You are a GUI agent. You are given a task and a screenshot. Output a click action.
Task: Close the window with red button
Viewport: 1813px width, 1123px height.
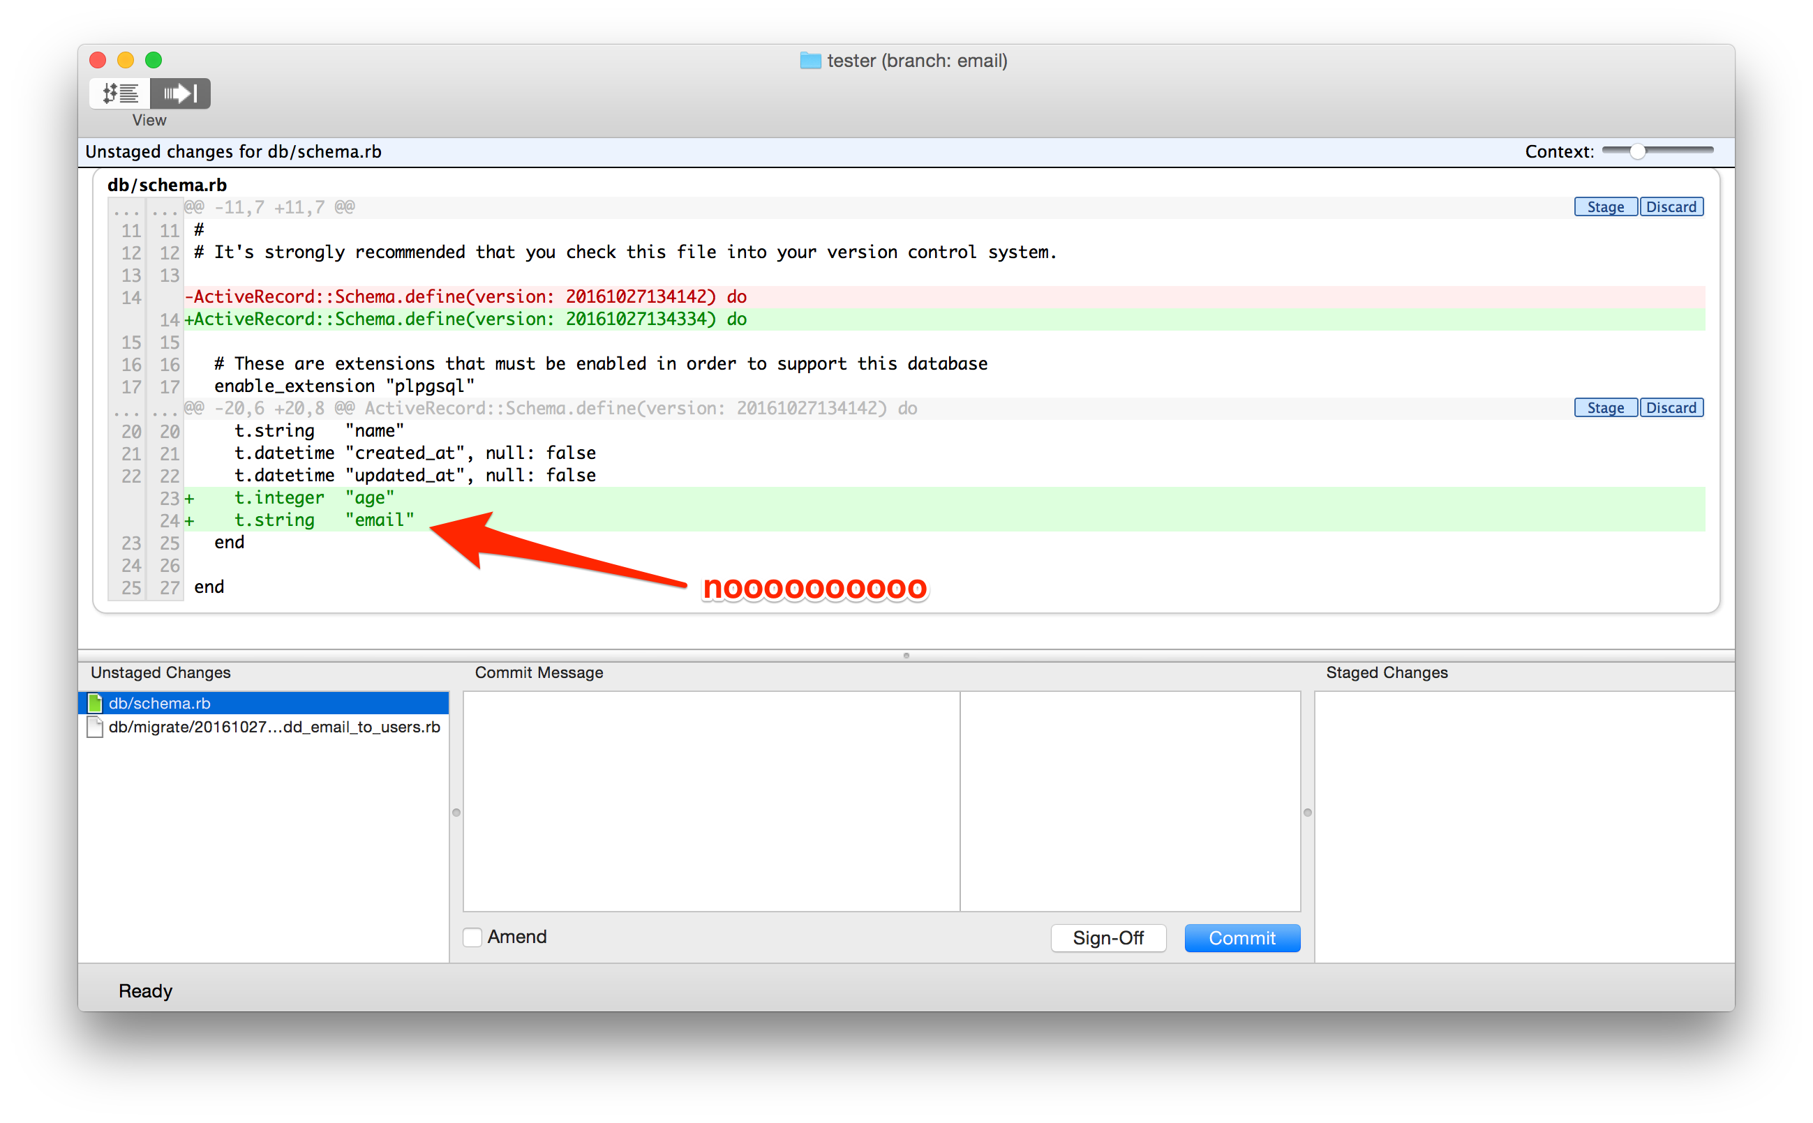[98, 60]
